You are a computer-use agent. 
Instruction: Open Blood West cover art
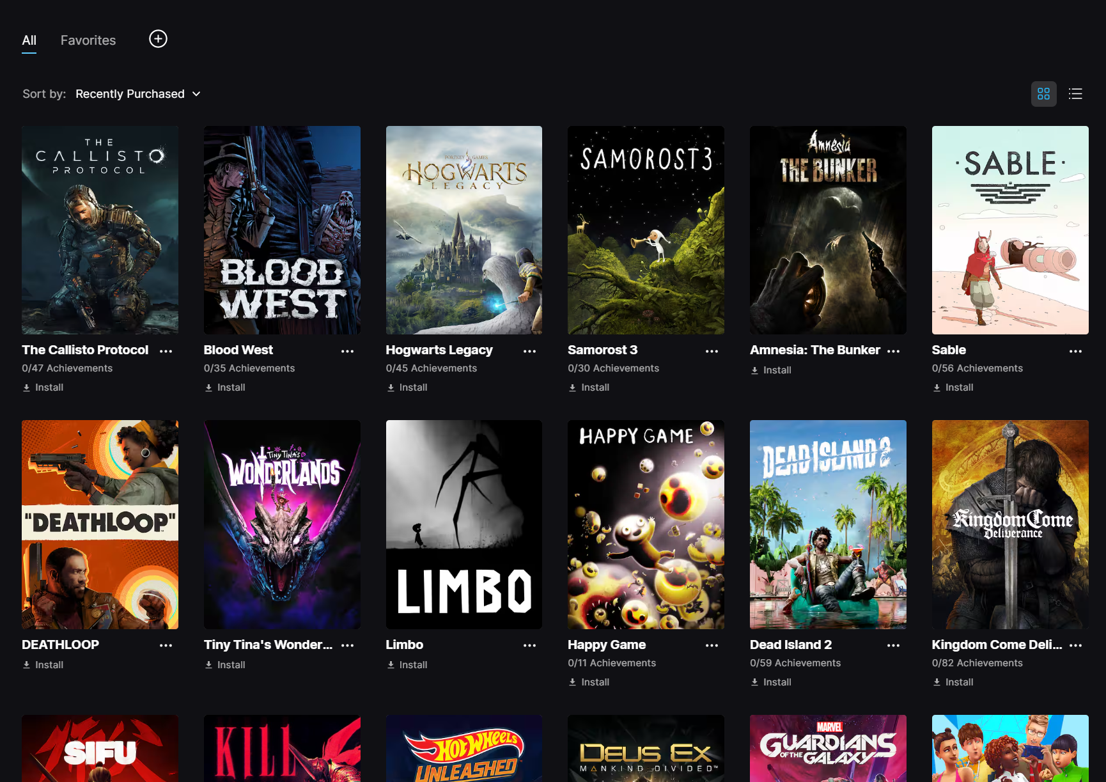tap(282, 230)
